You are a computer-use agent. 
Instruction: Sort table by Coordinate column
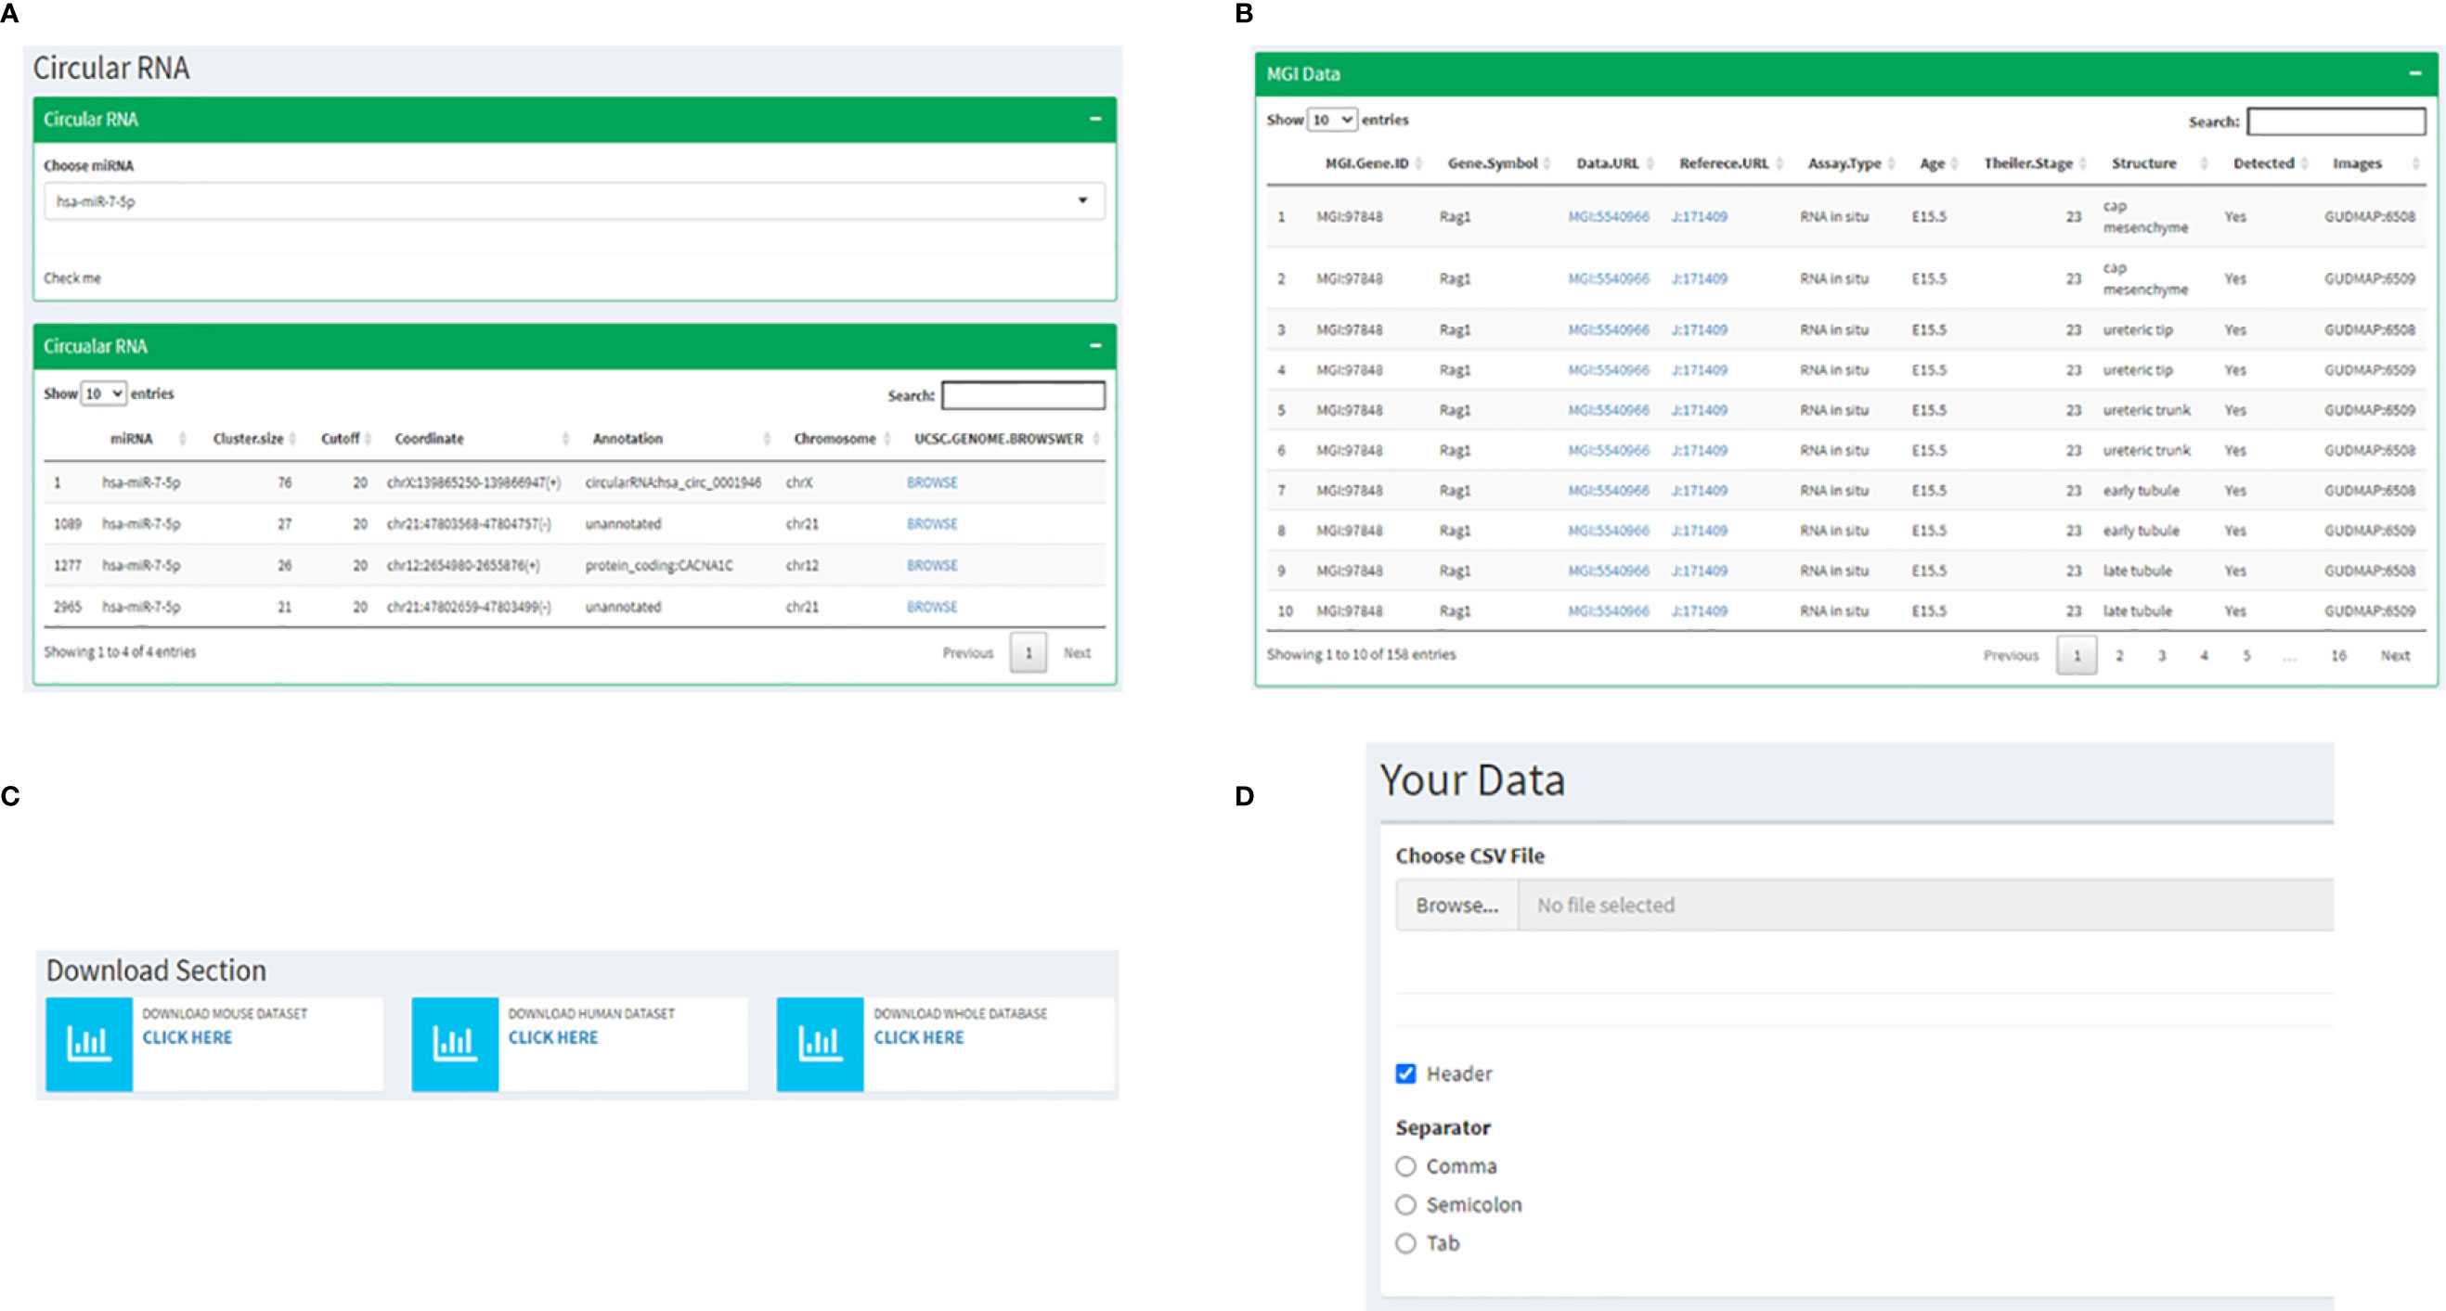(x=429, y=439)
